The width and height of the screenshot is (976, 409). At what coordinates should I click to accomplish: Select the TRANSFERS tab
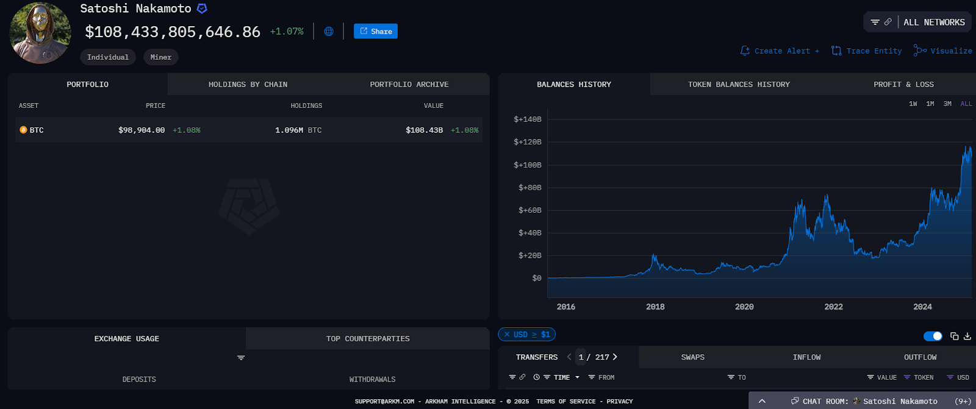pos(537,357)
